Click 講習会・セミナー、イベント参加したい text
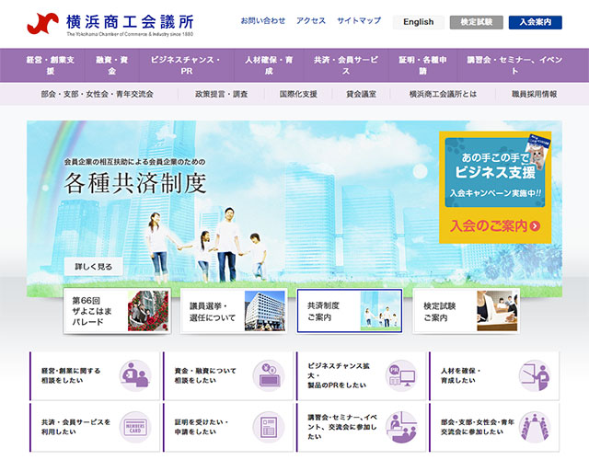 click(x=342, y=427)
